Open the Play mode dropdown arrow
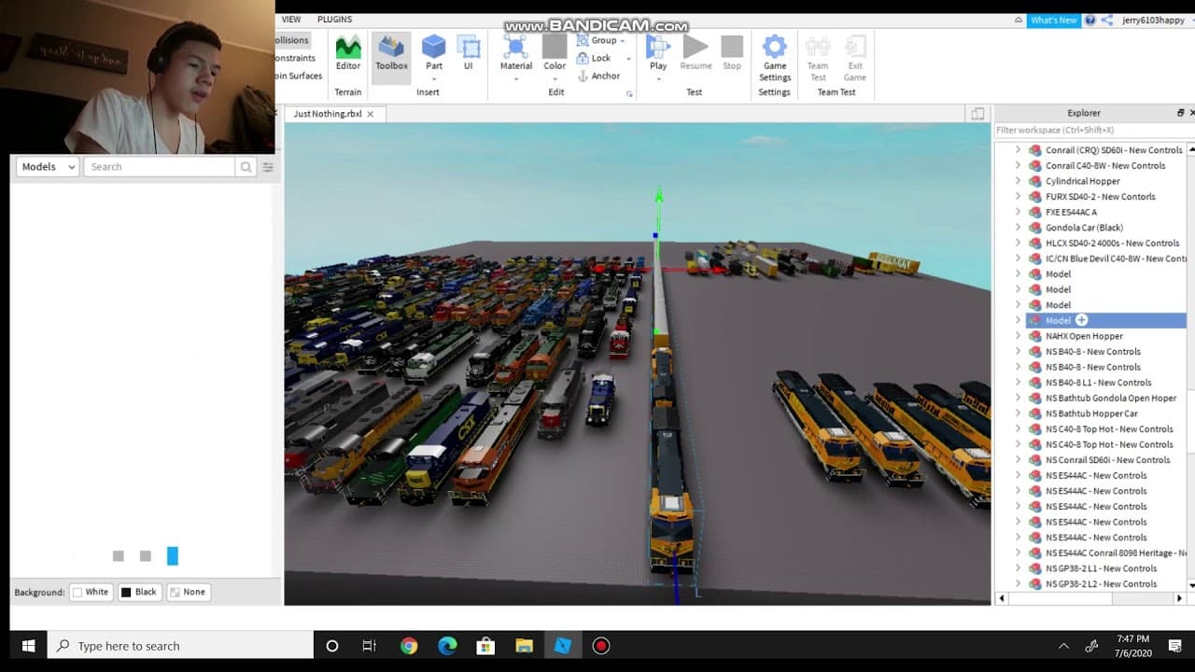The image size is (1195, 672). coord(658,79)
